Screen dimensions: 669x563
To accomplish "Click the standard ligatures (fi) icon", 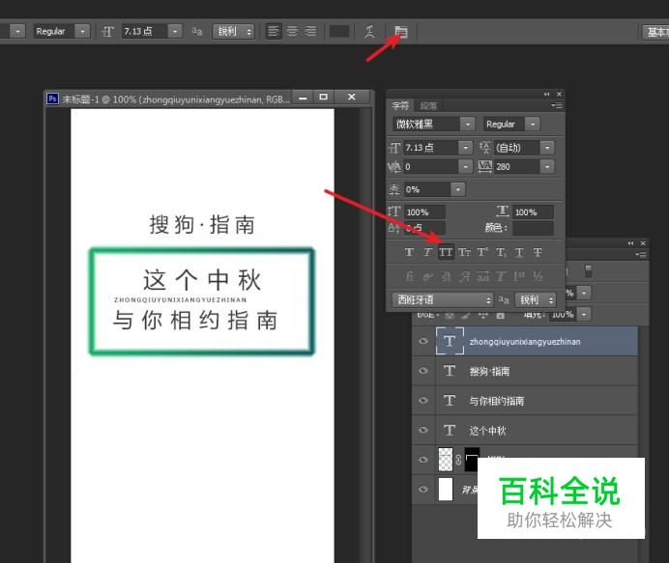I will tap(409, 276).
